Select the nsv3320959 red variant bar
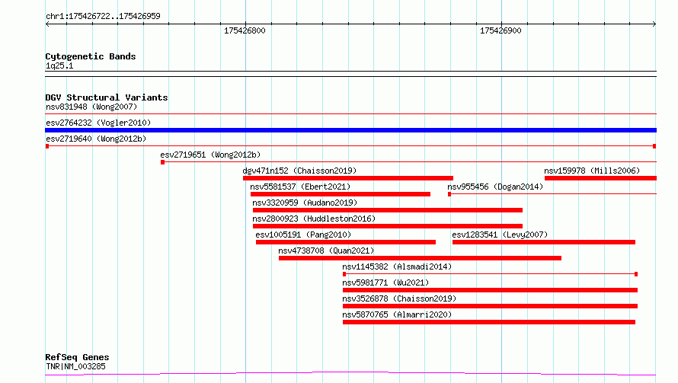 (388, 210)
